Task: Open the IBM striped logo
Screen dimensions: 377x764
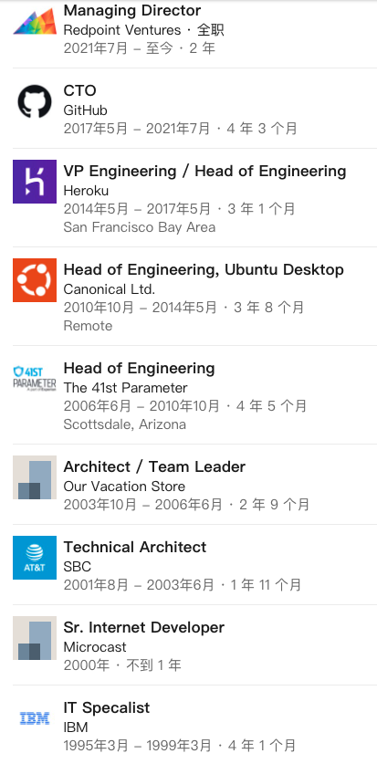Action: pyautogui.click(x=35, y=718)
